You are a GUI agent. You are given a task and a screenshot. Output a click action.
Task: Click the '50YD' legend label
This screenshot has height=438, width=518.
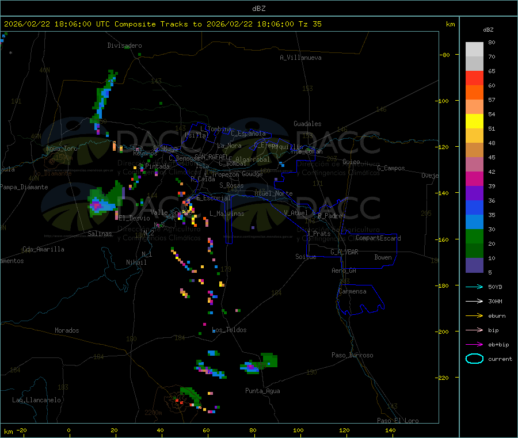[x=495, y=287]
